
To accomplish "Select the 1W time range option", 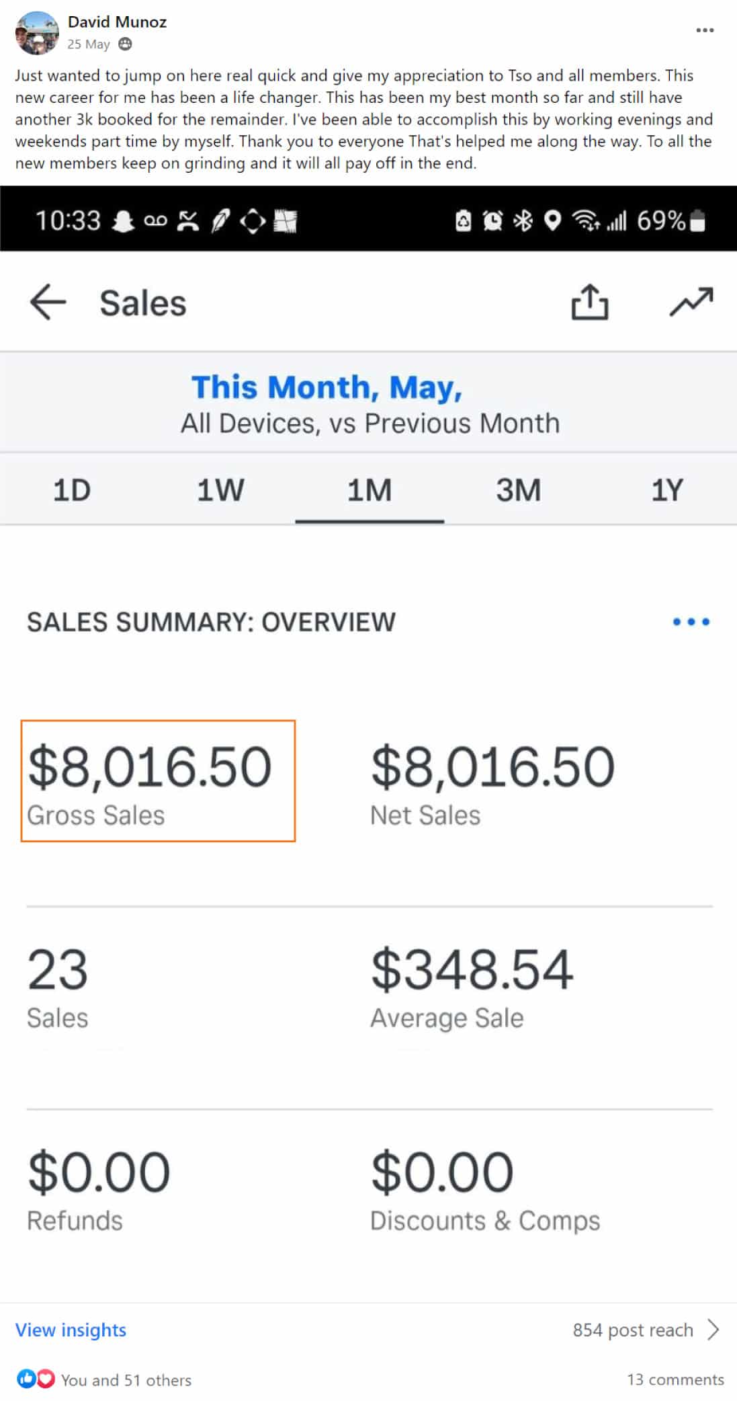I will [220, 490].
